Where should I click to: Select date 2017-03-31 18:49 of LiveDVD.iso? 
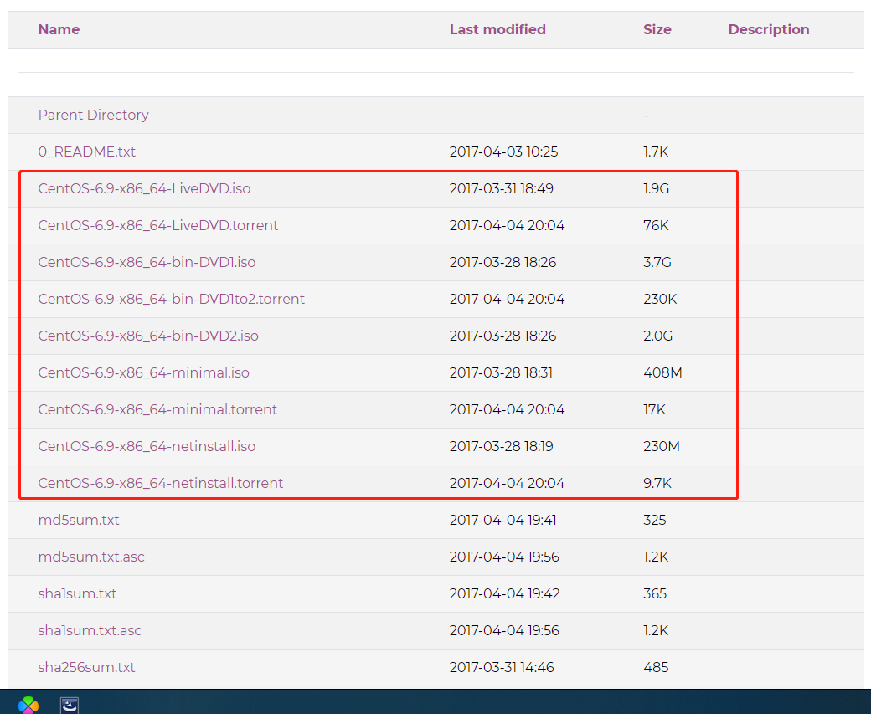click(x=501, y=189)
